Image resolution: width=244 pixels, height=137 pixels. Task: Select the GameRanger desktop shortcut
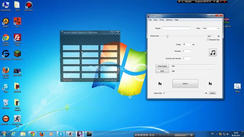pos(6,55)
